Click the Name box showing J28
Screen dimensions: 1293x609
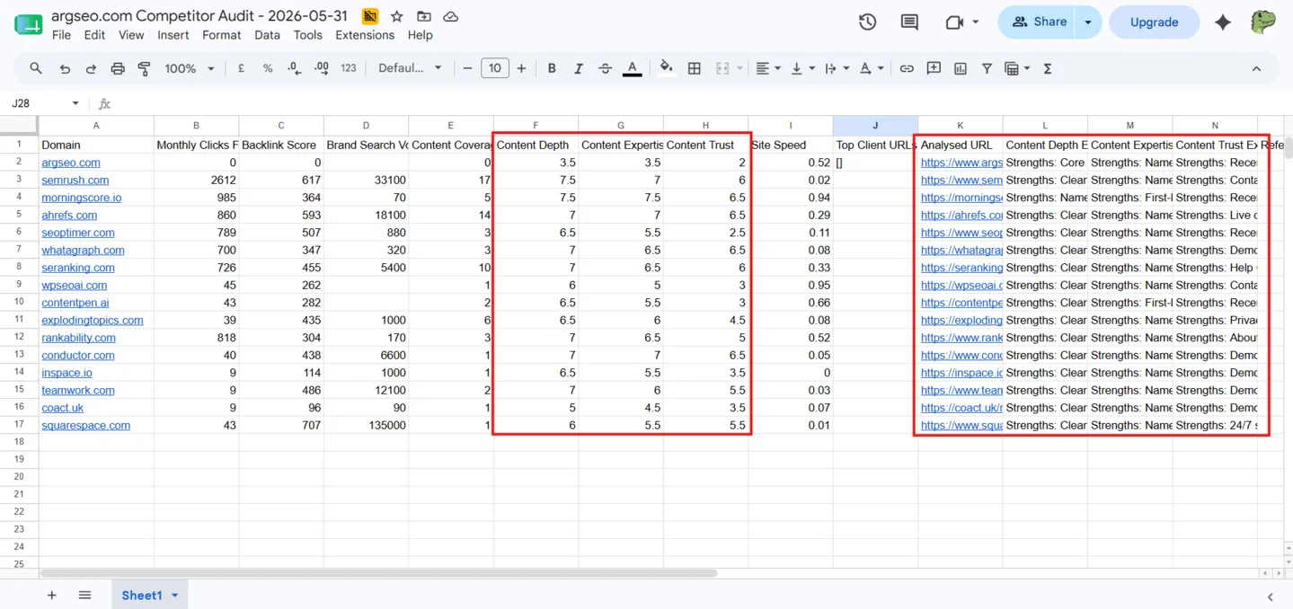[x=45, y=103]
